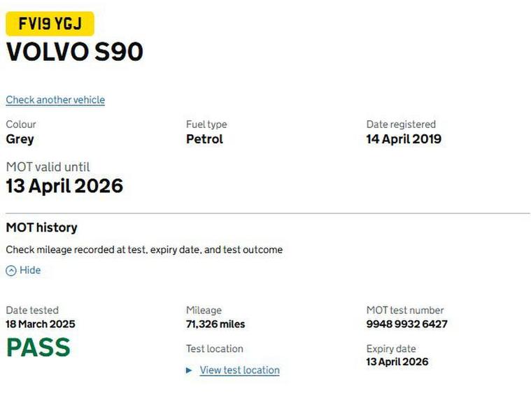The width and height of the screenshot is (531, 398).
Task: Select the green PASS result text
Action: pyautogui.click(x=38, y=348)
